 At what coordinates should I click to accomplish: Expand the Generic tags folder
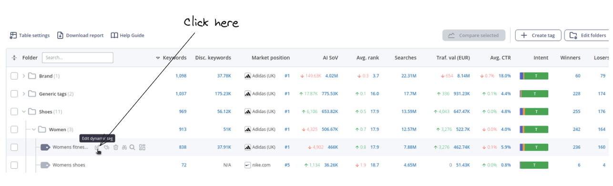coord(24,94)
